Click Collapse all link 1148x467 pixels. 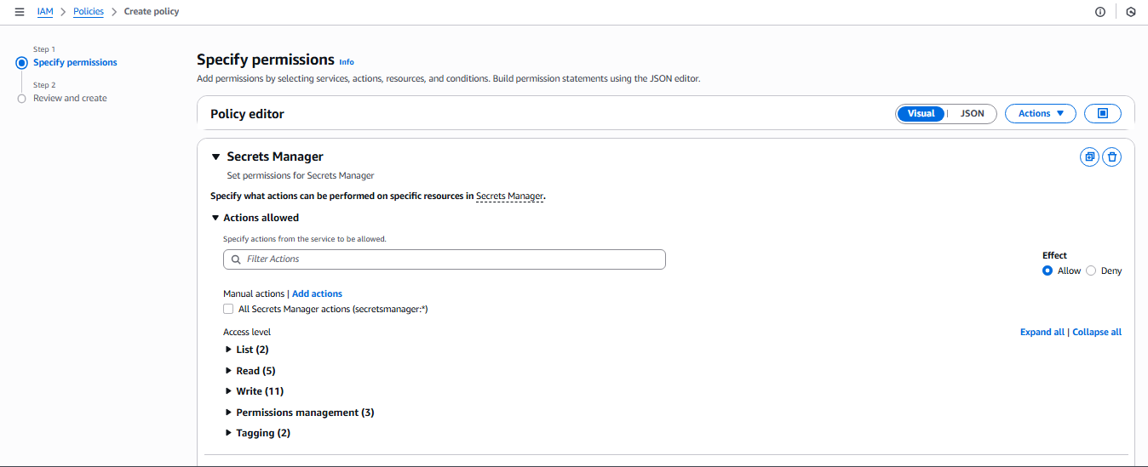pyautogui.click(x=1097, y=332)
